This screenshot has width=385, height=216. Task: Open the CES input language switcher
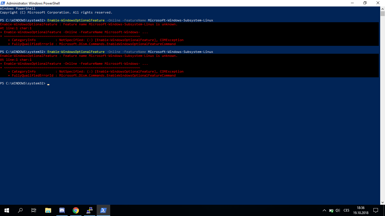pyautogui.click(x=346, y=210)
